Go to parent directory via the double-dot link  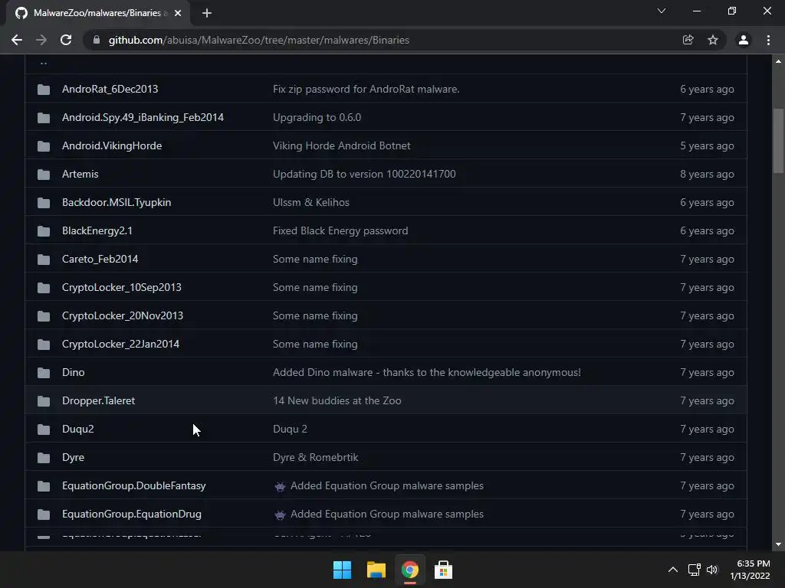pyautogui.click(x=44, y=63)
